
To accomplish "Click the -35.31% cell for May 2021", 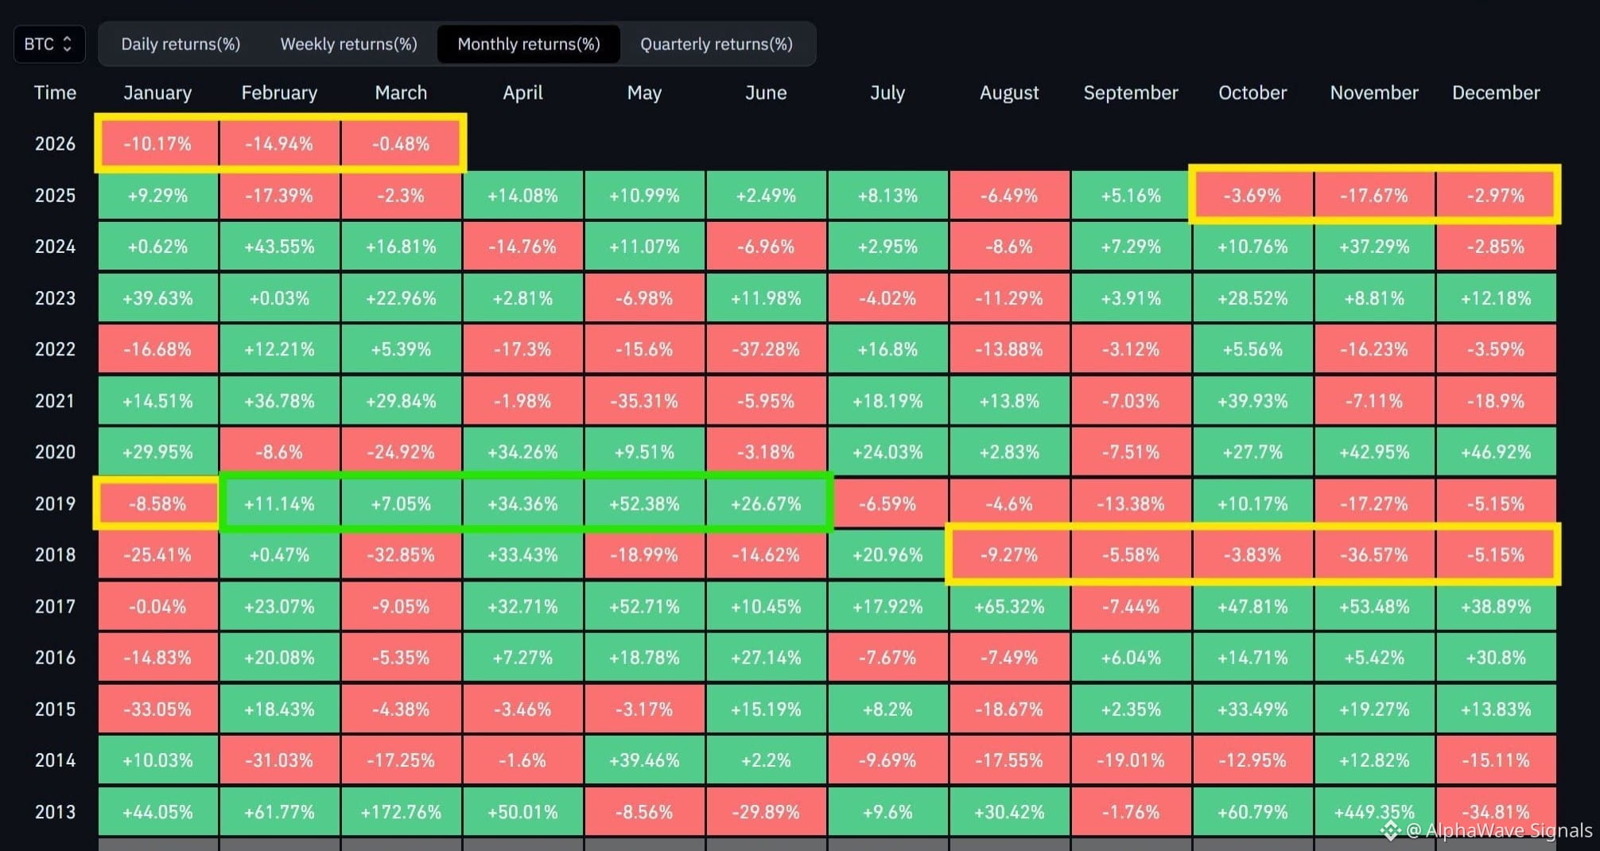I will (x=644, y=401).
